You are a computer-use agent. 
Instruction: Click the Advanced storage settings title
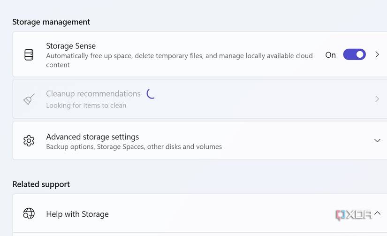(92, 137)
